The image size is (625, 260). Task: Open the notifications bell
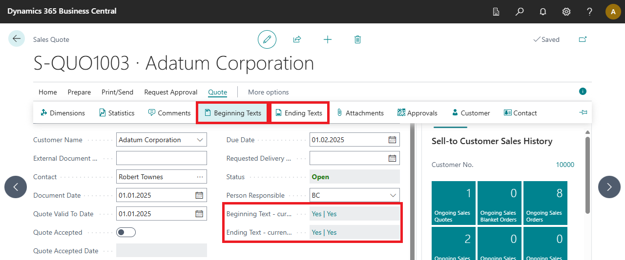coord(543,12)
